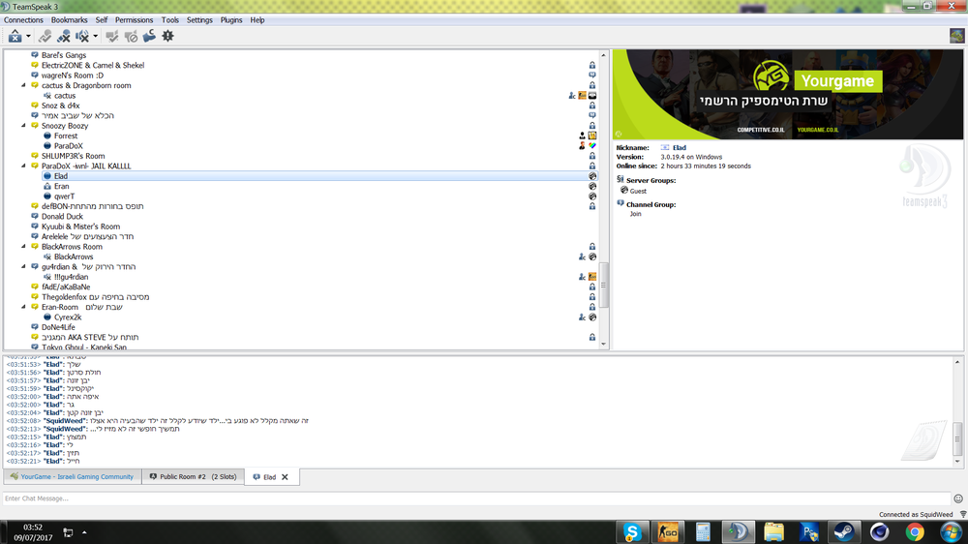The image size is (968, 544).
Task: Select user Eran in the channel tree
Action: click(x=61, y=186)
